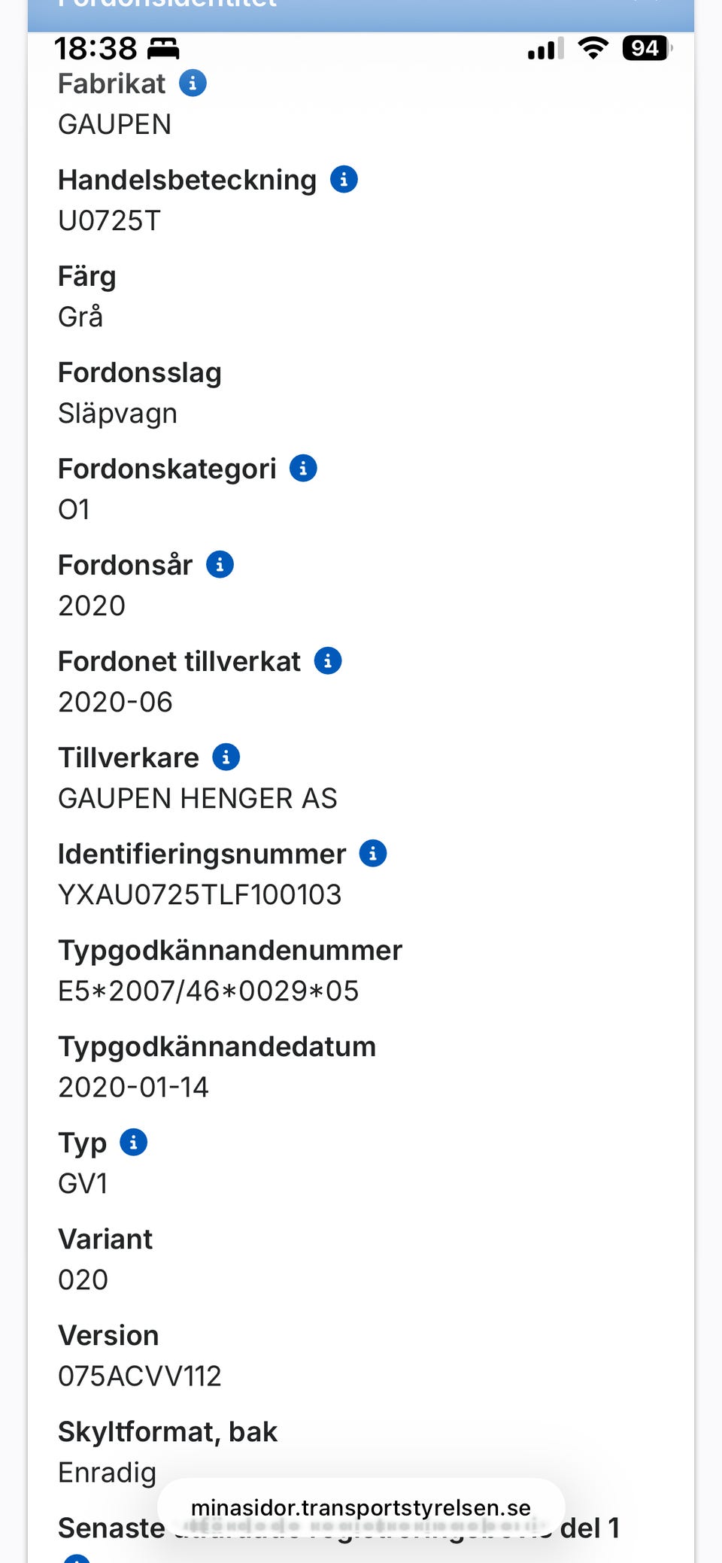This screenshot has width=722, height=1563.
Task: Show info for Fordonskategori
Action: pyautogui.click(x=303, y=469)
